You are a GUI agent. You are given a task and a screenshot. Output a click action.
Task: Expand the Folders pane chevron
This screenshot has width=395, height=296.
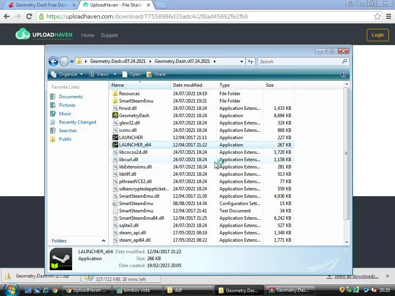point(103,241)
